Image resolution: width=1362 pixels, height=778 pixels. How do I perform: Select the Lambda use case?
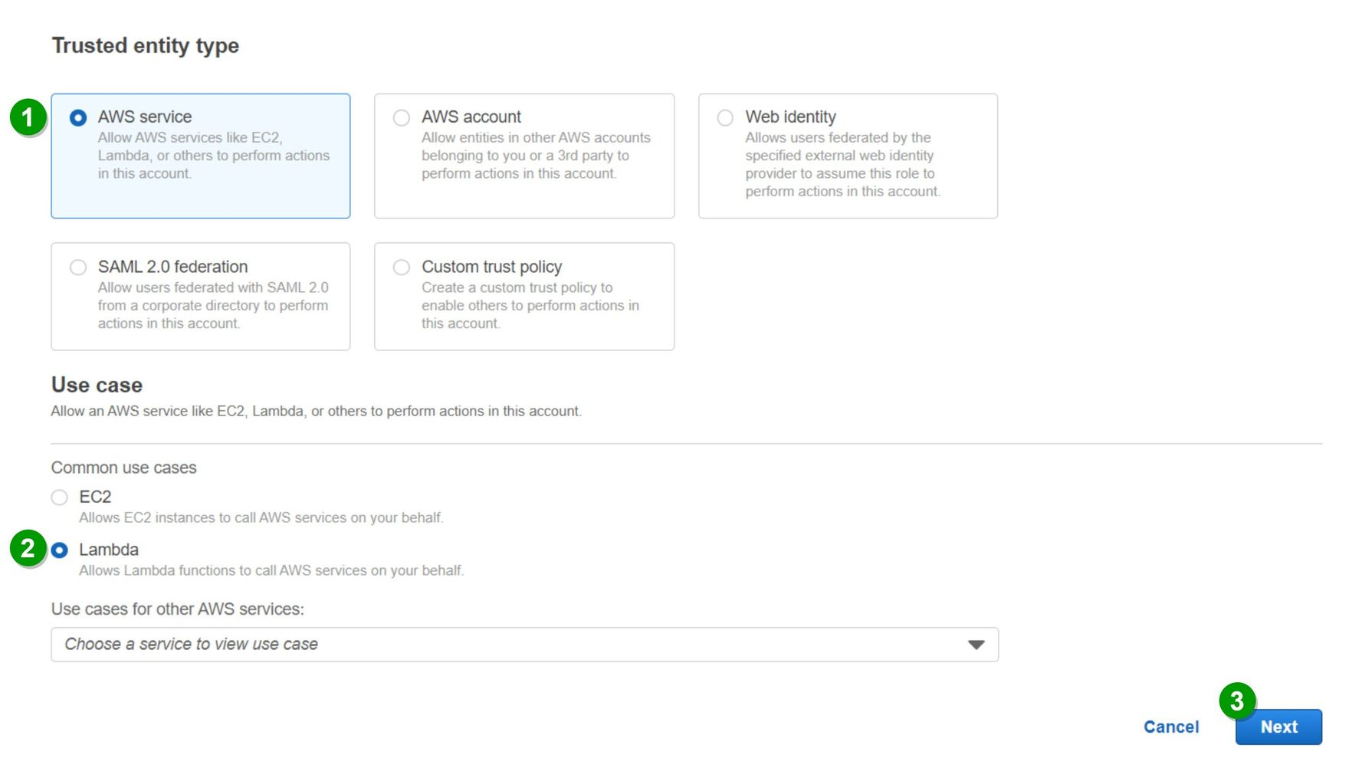(x=60, y=550)
